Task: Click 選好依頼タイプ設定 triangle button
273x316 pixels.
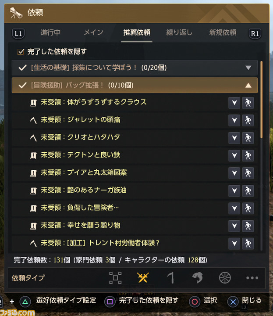Action: coord(25,302)
